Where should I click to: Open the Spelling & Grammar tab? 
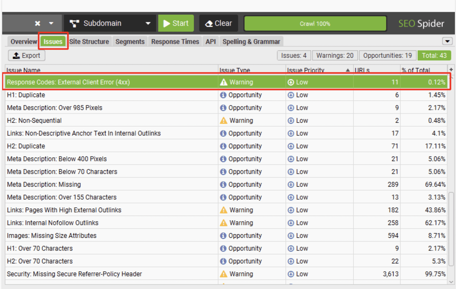point(251,41)
